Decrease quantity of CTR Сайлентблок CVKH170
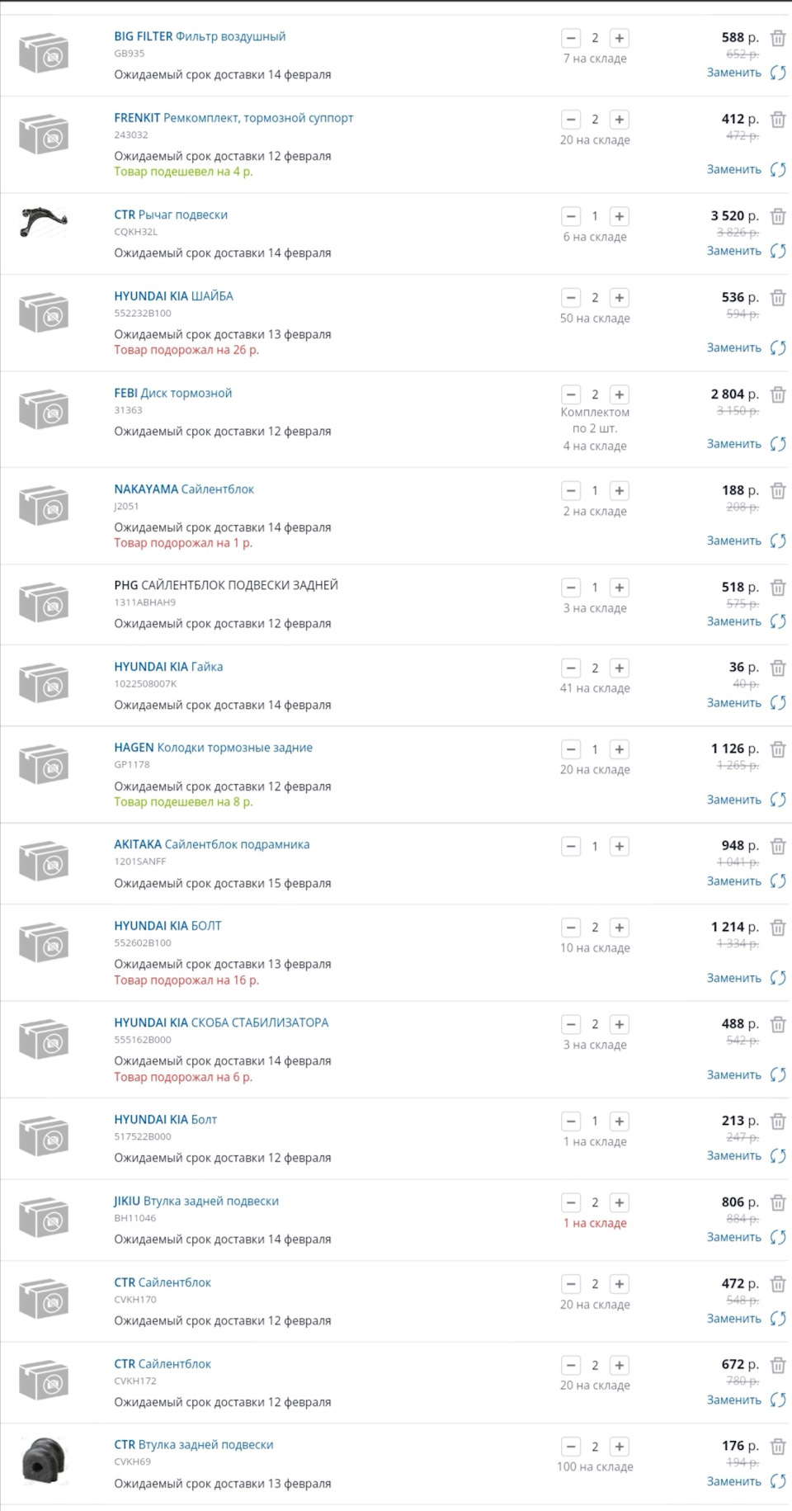 (x=571, y=1284)
